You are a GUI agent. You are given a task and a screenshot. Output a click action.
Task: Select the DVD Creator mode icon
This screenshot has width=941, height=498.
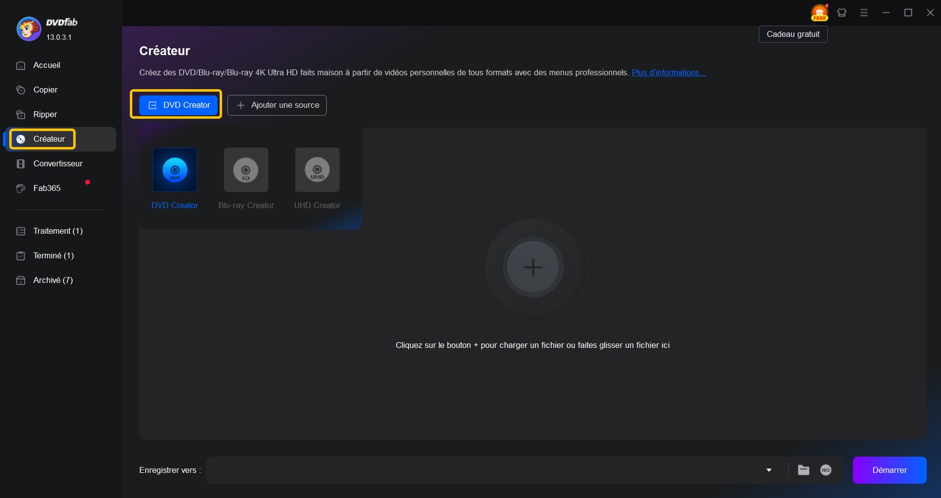point(175,170)
